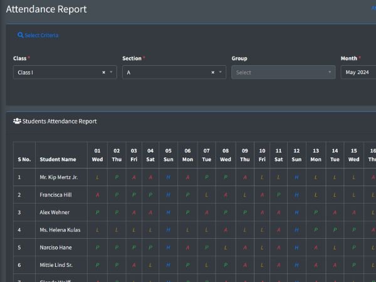Click Francisca Hill's 11 Sat present mark
376x282 pixels.
pyautogui.click(x=278, y=195)
